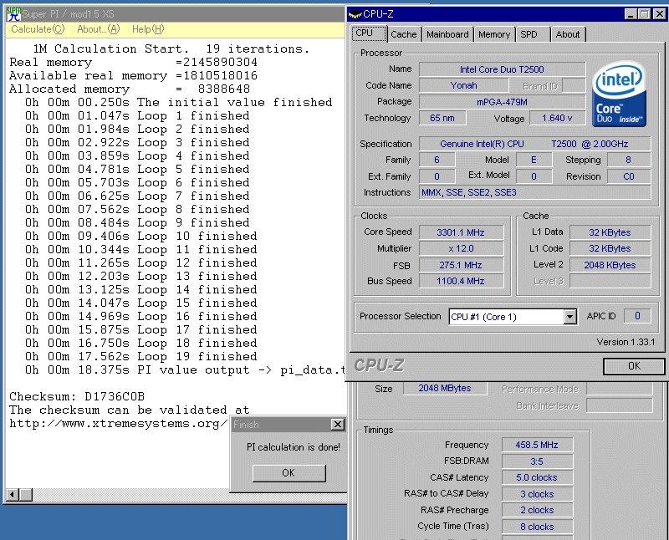Click the Revision value C0
The image size is (669, 540).
(629, 176)
